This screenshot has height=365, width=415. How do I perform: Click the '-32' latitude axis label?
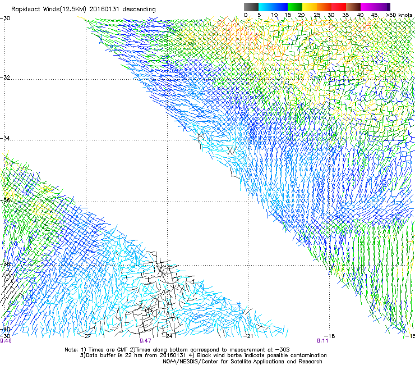5,77
